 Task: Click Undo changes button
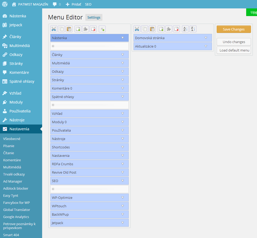tap(234, 42)
